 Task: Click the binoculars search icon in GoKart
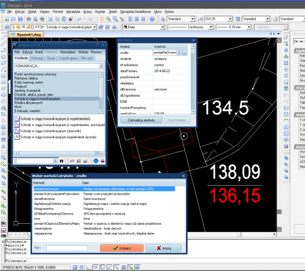[x=62, y=161]
